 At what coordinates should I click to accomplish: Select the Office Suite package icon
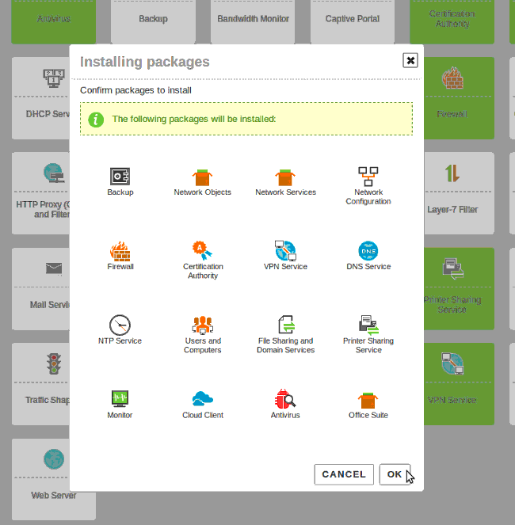click(x=368, y=399)
